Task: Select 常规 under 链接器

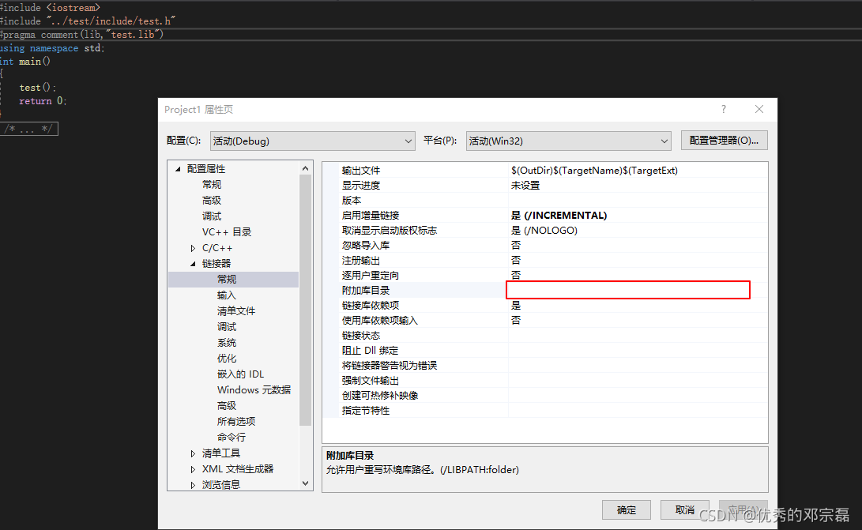Action: (227, 280)
